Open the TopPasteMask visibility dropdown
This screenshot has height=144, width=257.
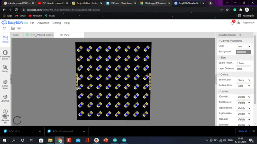[x=243, y=114]
